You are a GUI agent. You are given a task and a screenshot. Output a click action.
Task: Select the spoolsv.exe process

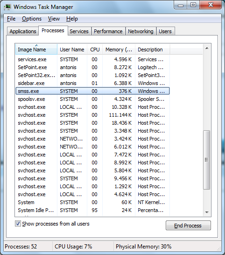[x=92, y=99]
